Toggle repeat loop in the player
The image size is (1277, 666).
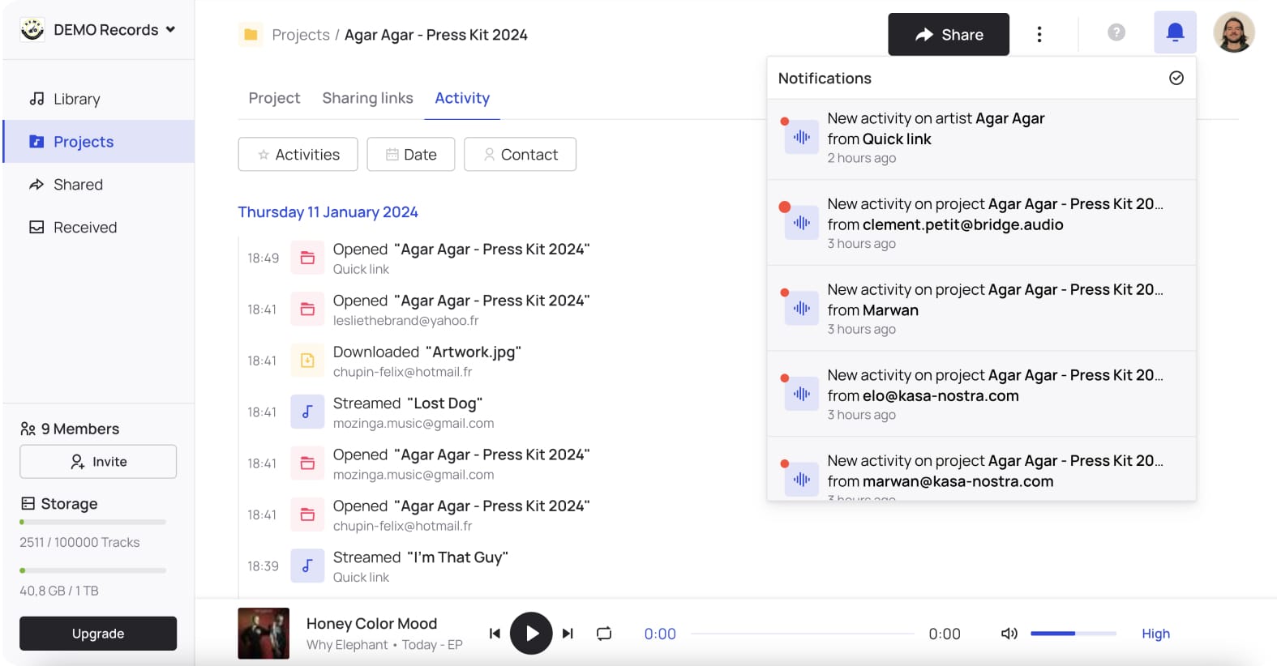click(604, 634)
